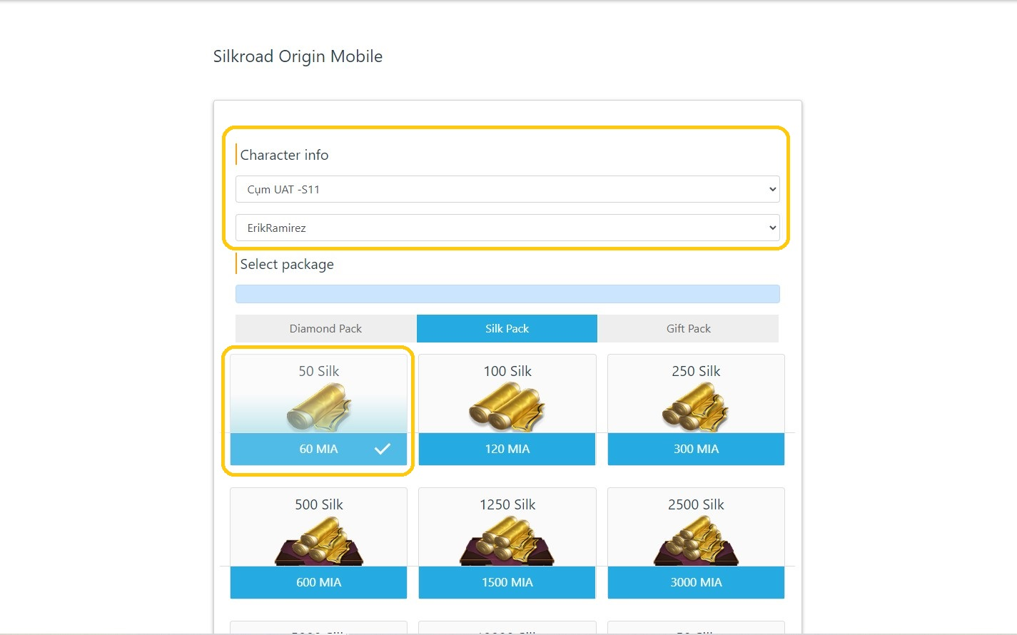This screenshot has height=635, width=1017.
Task: Click the 250 Silk gold pile image
Action: (695, 408)
